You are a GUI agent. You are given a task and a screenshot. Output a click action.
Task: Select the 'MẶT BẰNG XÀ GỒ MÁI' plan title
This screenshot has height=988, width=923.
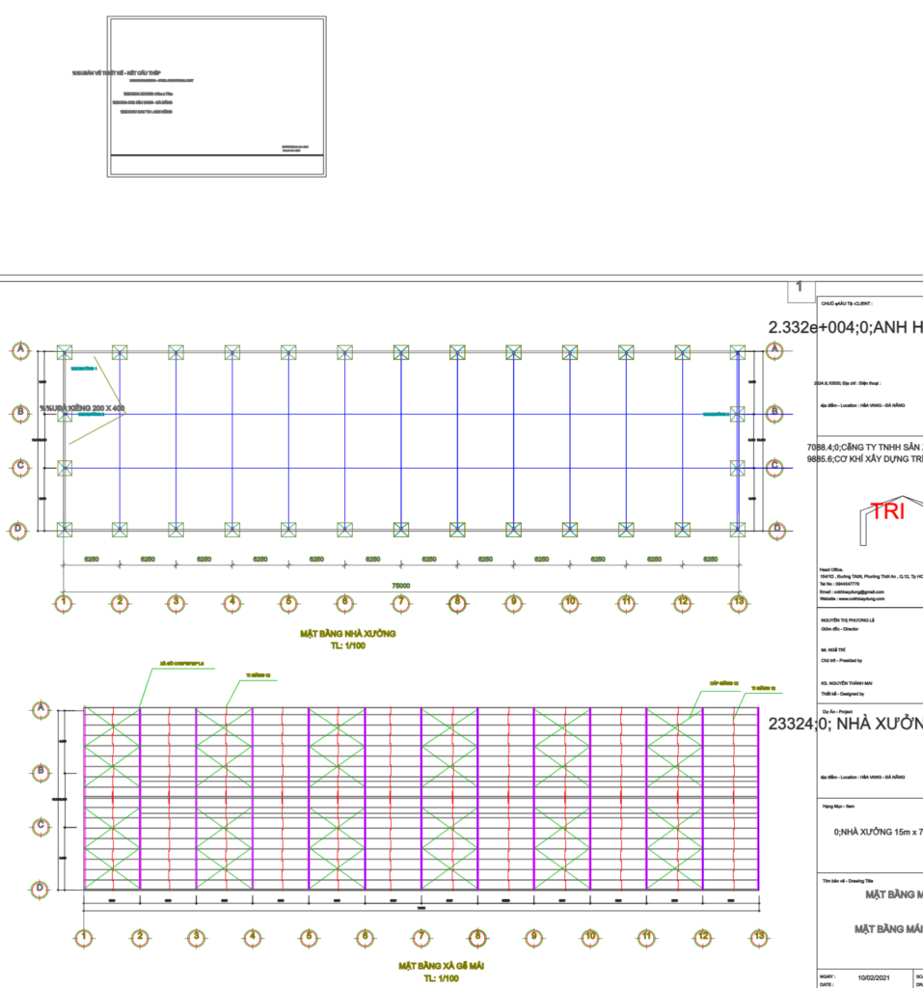pyautogui.click(x=441, y=965)
